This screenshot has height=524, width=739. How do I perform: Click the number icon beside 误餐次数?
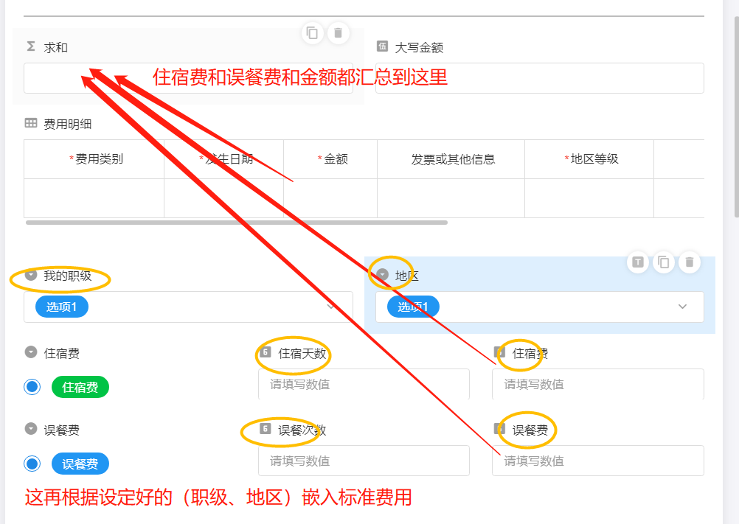click(x=266, y=429)
